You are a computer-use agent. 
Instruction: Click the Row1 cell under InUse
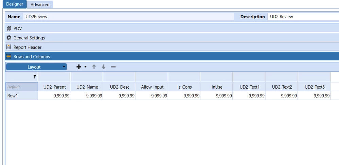217,96
